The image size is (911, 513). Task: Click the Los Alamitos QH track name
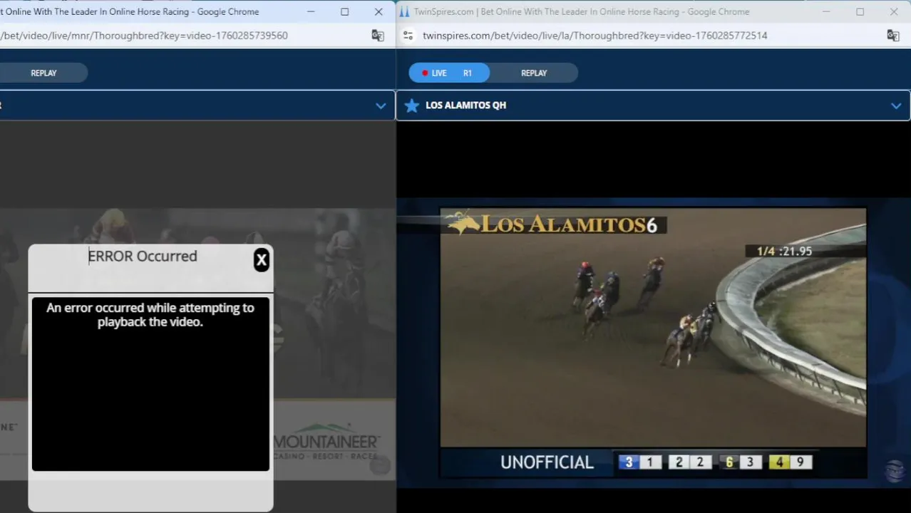(465, 105)
